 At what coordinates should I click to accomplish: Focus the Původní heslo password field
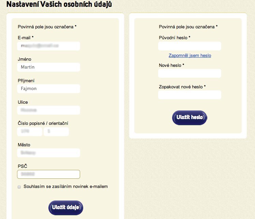click(x=190, y=46)
